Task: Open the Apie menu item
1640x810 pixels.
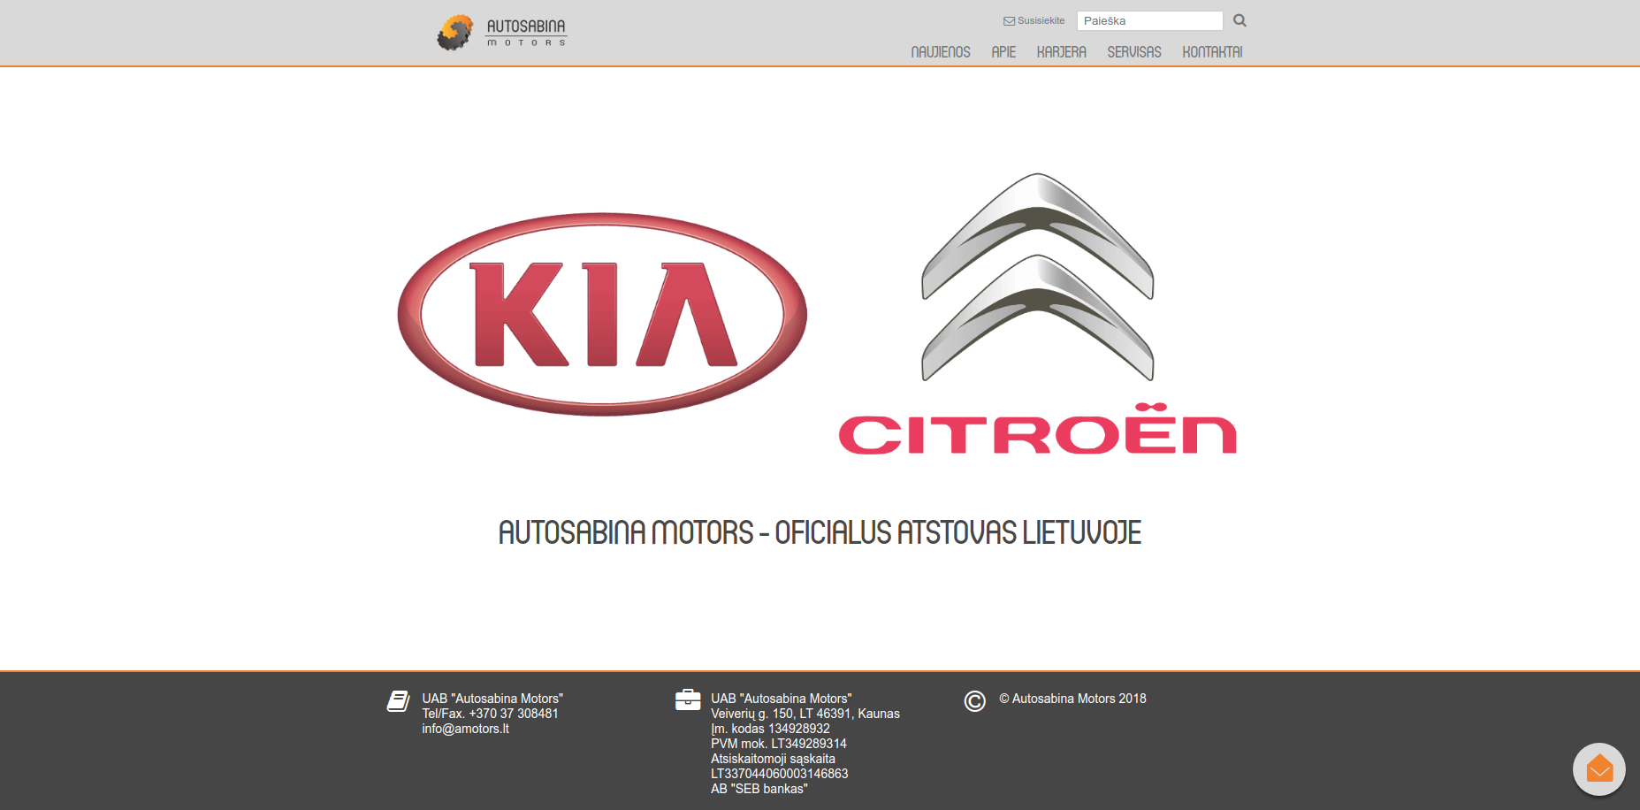Action: point(1003,52)
